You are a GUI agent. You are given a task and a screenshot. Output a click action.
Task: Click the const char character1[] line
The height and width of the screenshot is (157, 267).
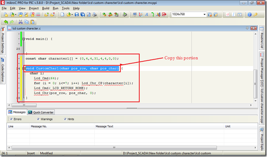(72, 58)
